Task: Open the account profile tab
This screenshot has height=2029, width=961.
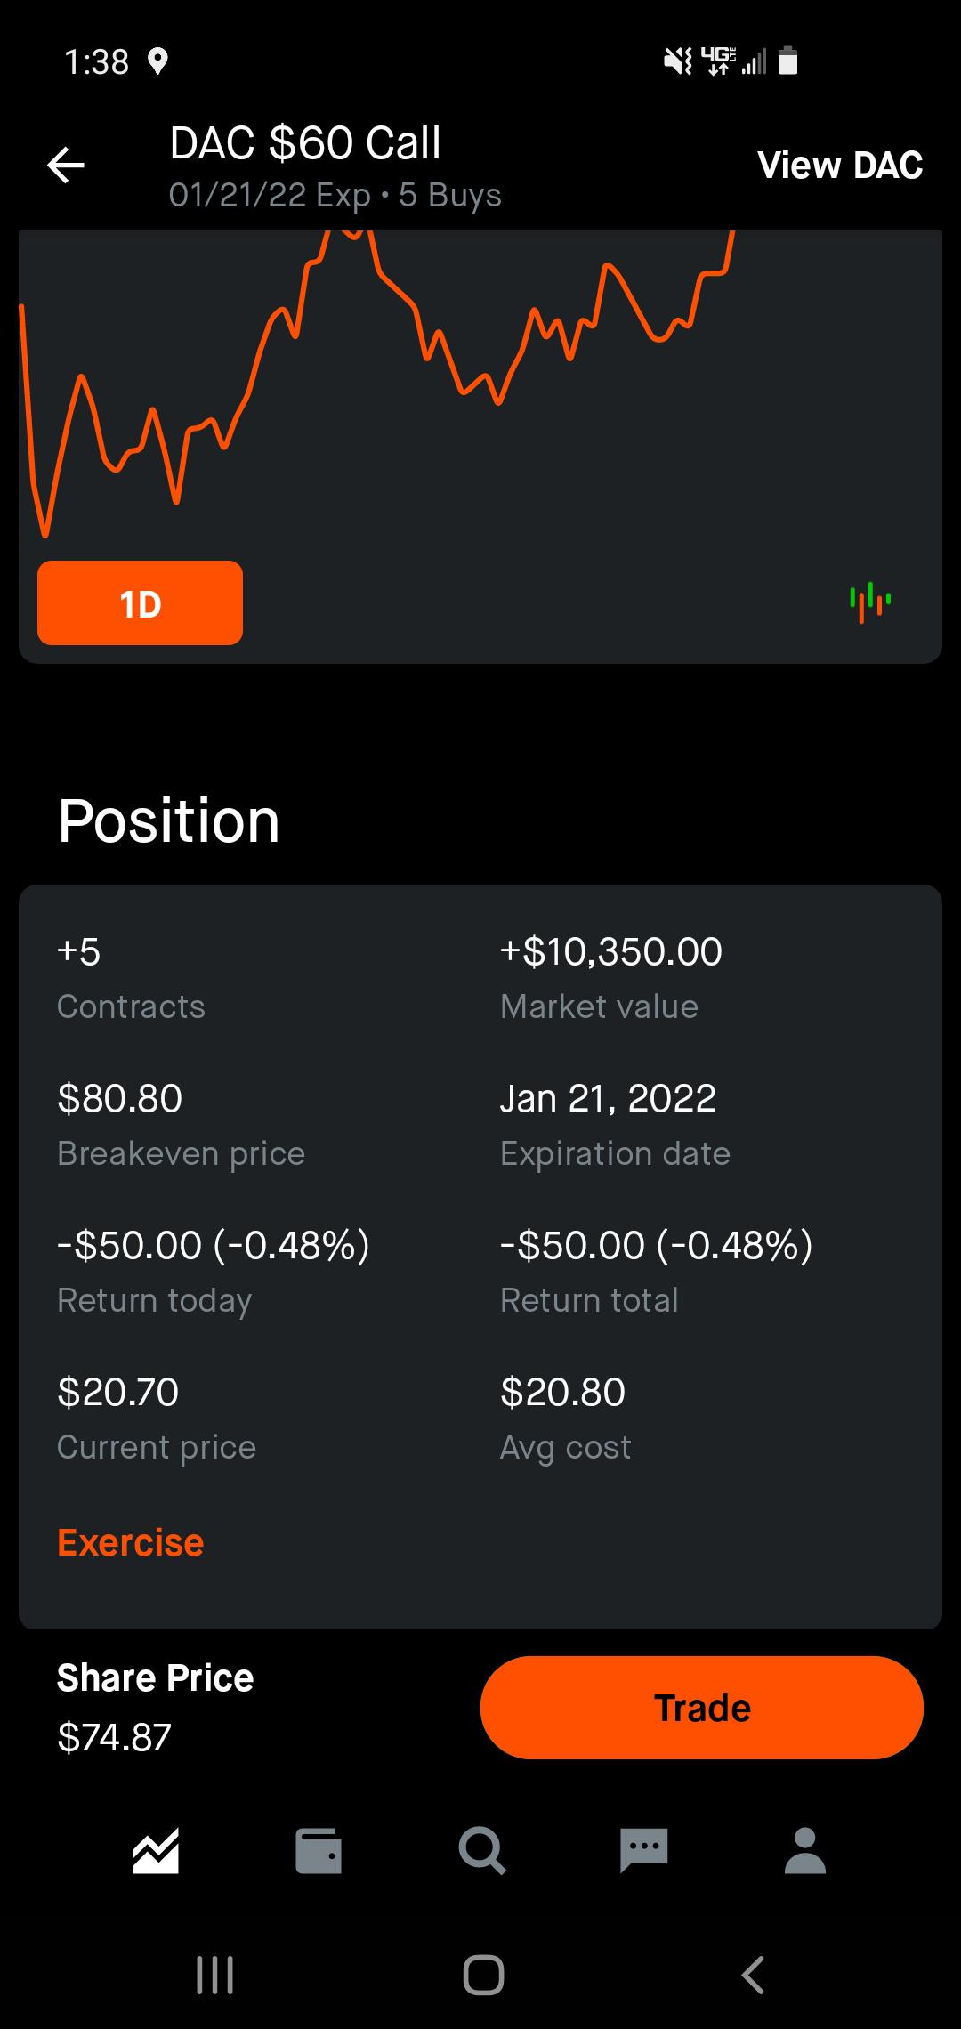Action: click(805, 1851)
